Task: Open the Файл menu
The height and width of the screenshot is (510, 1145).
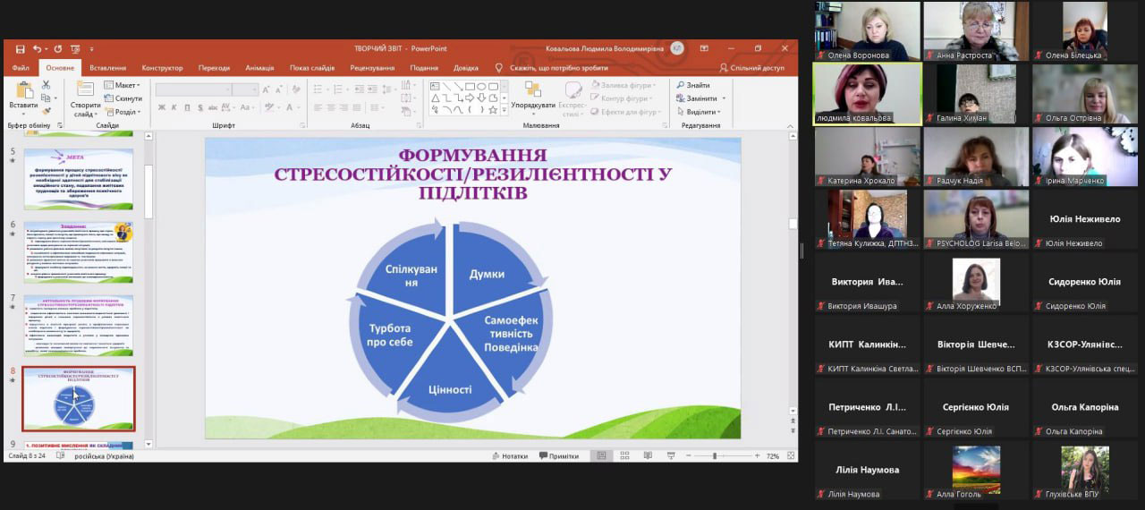Action: point(21,68)
